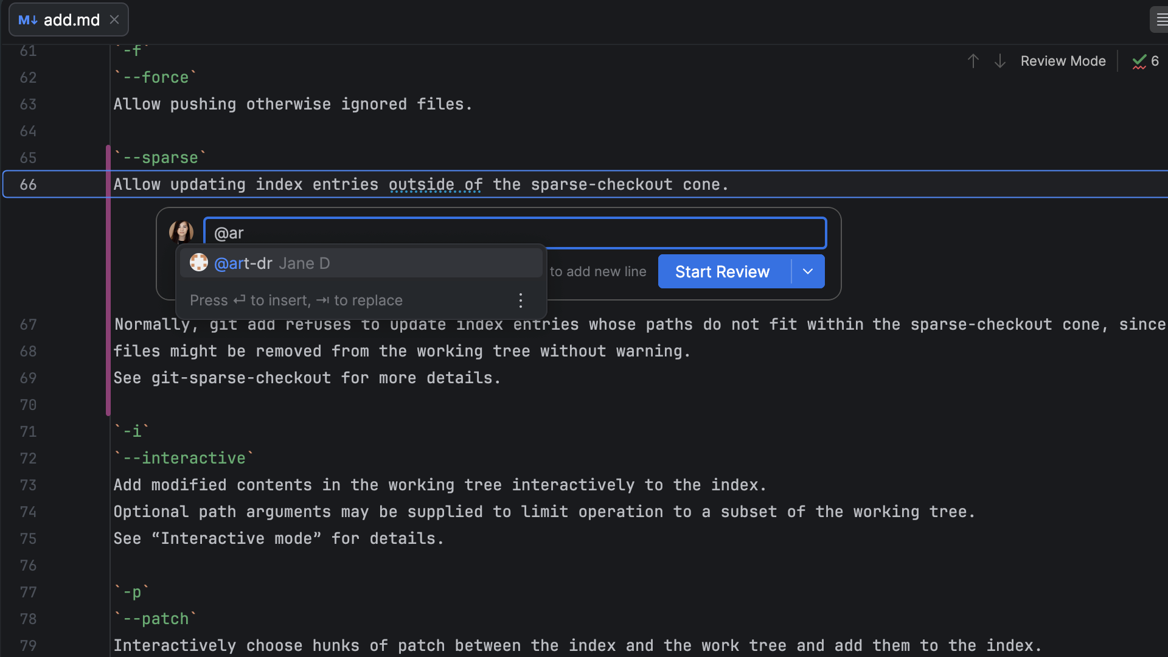Click the commenter's profile avatar

pos(181,232)
